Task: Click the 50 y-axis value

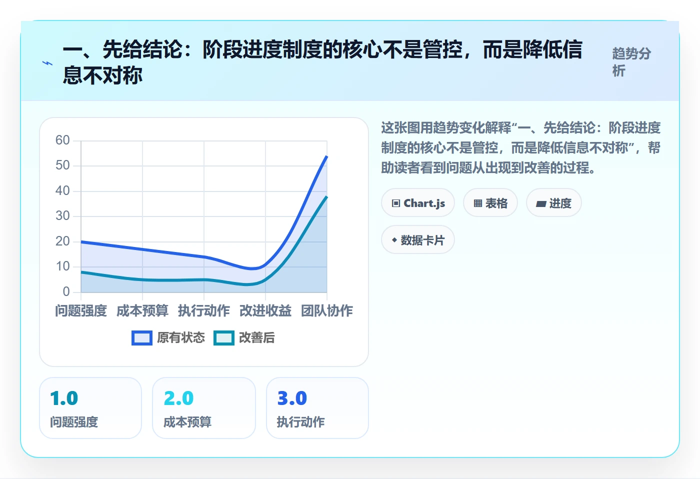Action: coord(62,165)
